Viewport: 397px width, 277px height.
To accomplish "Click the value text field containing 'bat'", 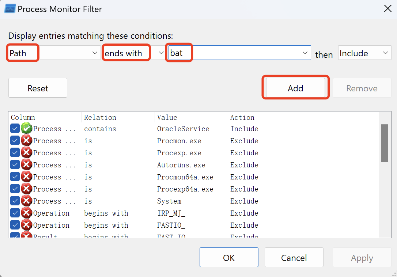I will (x=234, y=53).
